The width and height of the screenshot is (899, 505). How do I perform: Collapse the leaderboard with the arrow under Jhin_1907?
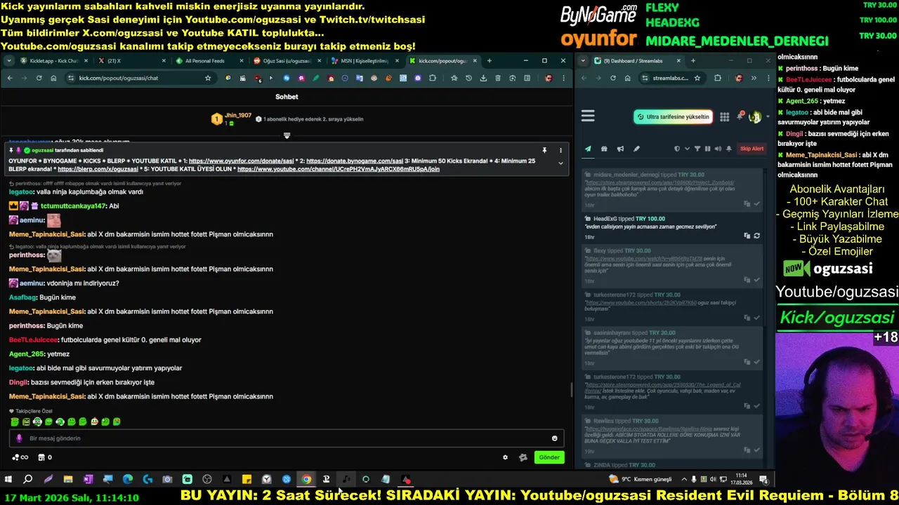(x=287, y=135)
